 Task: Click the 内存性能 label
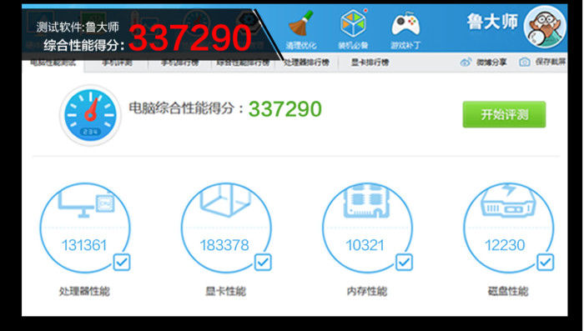(x=367, y=291)
